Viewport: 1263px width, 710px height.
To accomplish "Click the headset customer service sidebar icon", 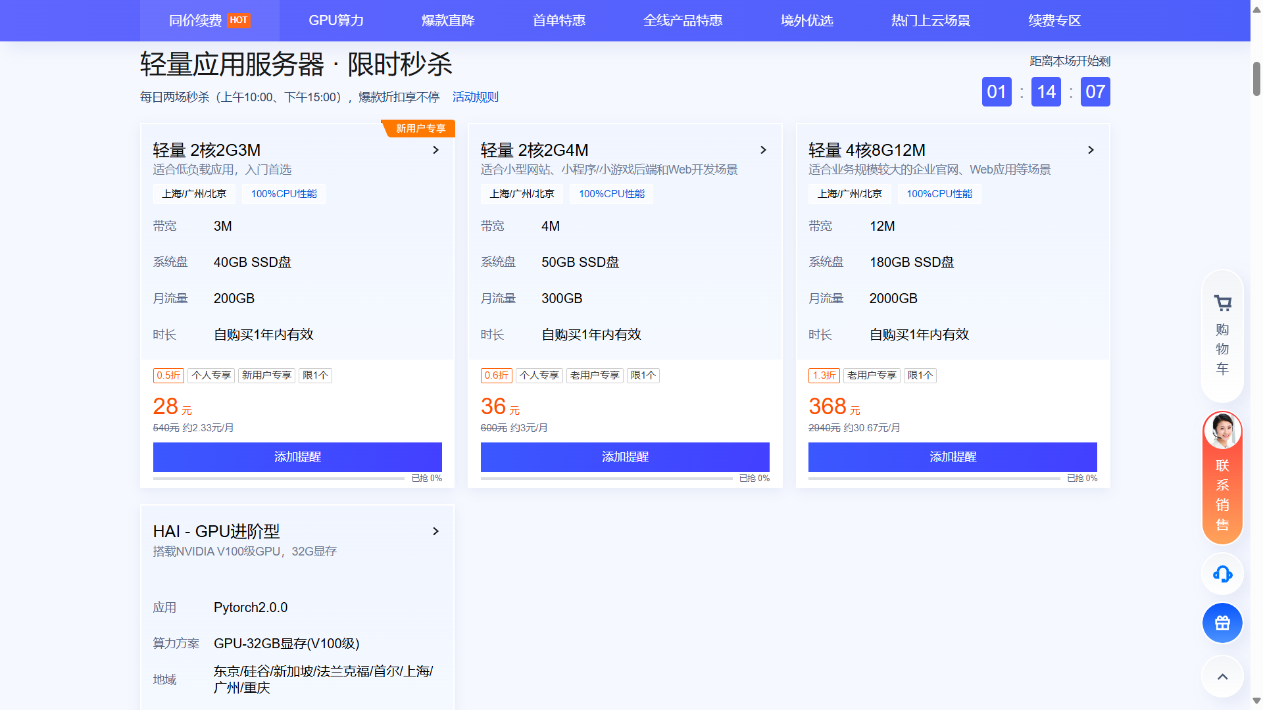I will (1222, 574).
